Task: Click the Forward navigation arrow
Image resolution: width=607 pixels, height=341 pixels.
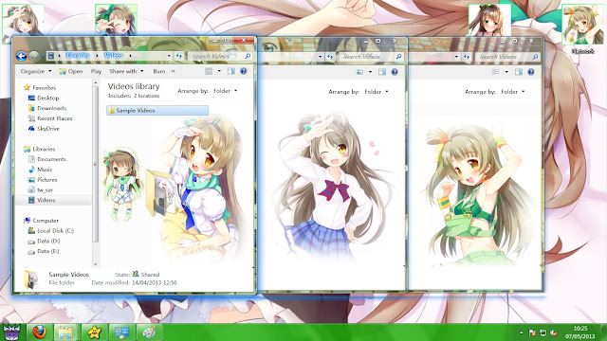Action: (x=34, y=57)
